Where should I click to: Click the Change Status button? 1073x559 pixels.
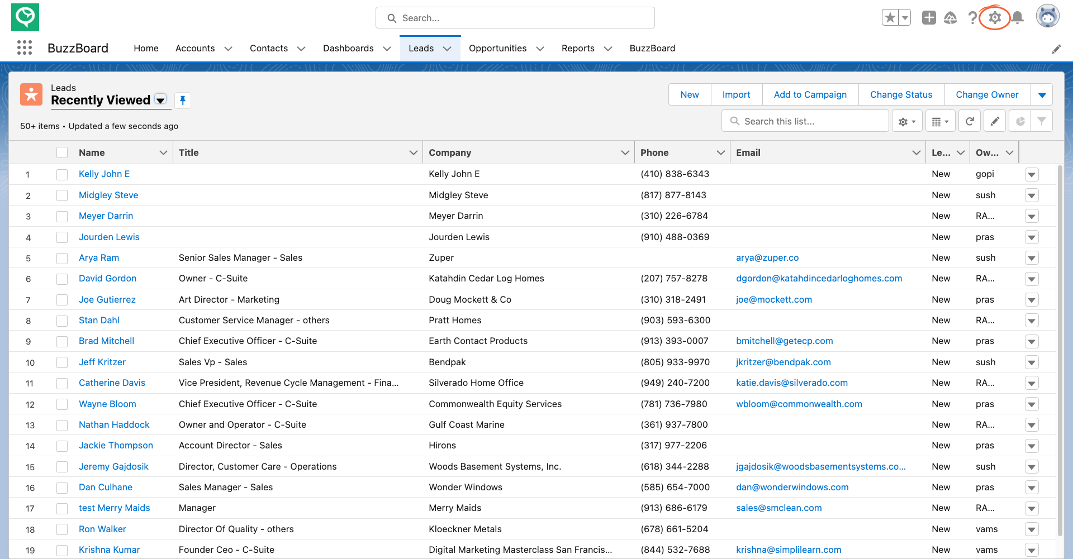coord(901,95)
